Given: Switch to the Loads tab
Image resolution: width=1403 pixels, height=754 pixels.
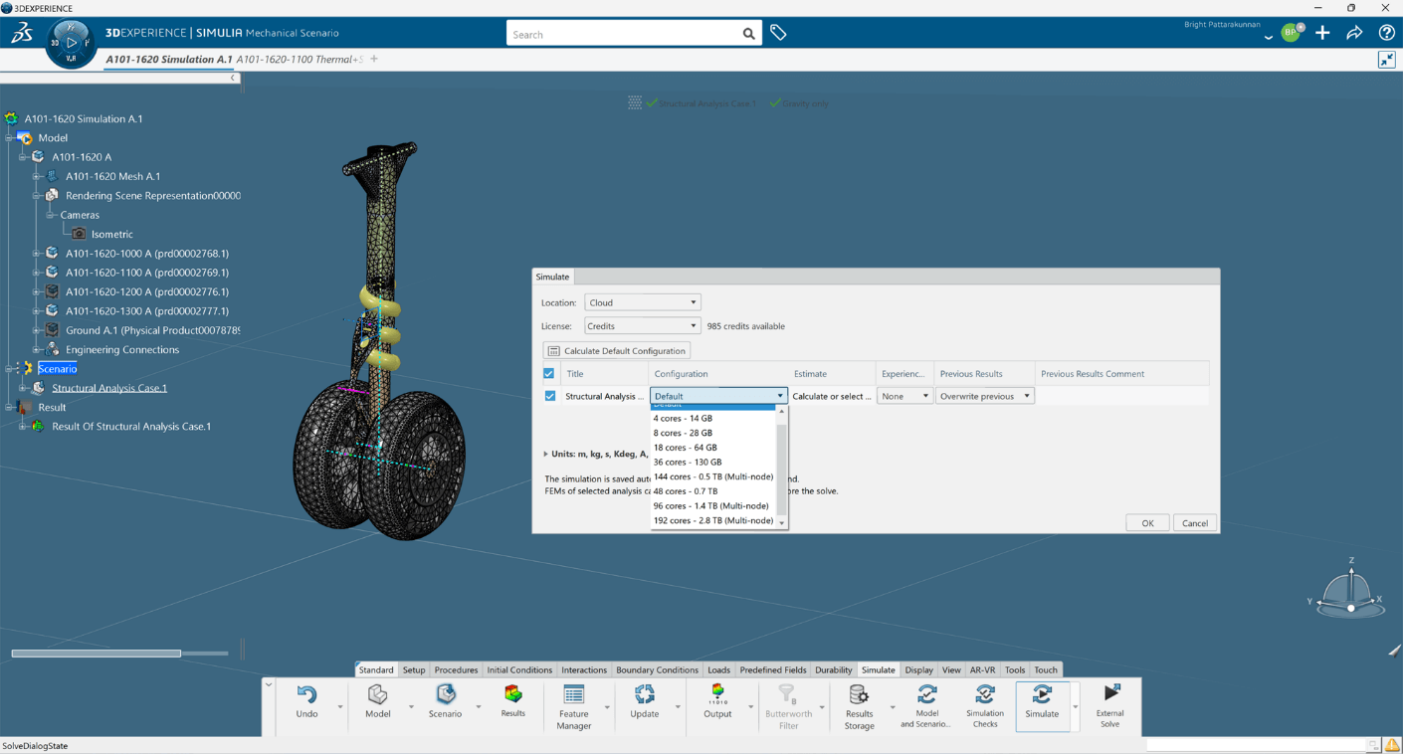Looking at the screenshot, I should pyautogui.click(x=718, y=669).
